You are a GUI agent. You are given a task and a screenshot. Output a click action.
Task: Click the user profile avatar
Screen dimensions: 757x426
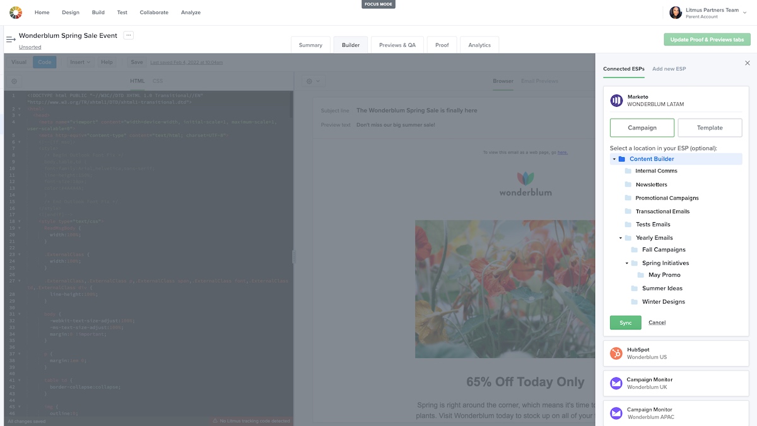pyautogui.click(x=675, y=13)
